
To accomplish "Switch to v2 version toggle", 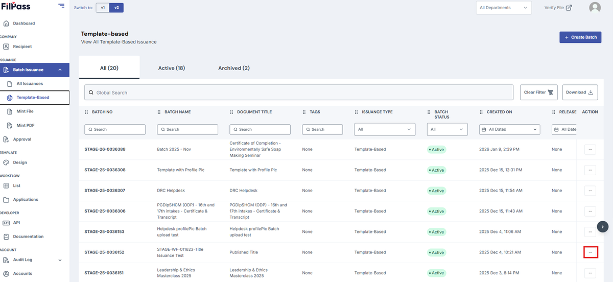I will [x=116, y=8].
